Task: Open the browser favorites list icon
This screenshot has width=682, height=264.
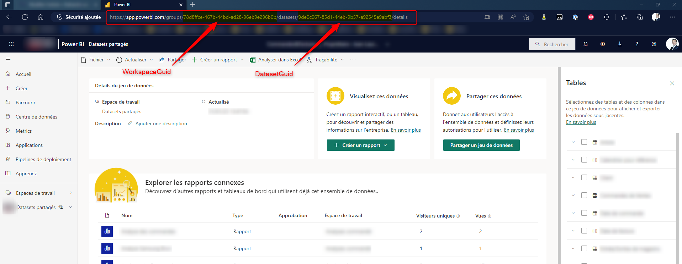Action: 624,17
